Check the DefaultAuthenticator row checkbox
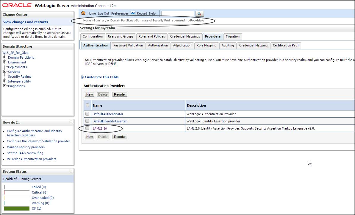The image size is (355, 215). (87, 114)
